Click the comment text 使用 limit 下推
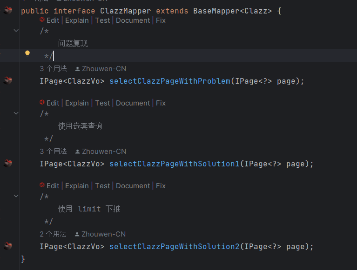 tap(89, 209)
